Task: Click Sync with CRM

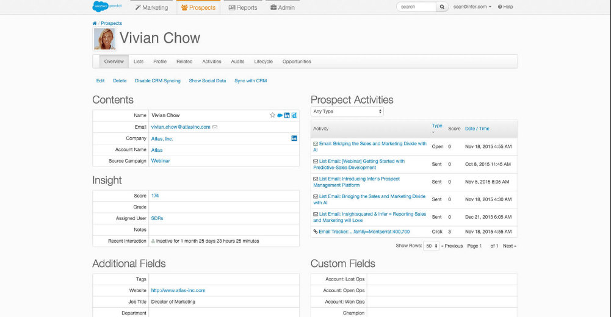Action: (x=250, y=81)
